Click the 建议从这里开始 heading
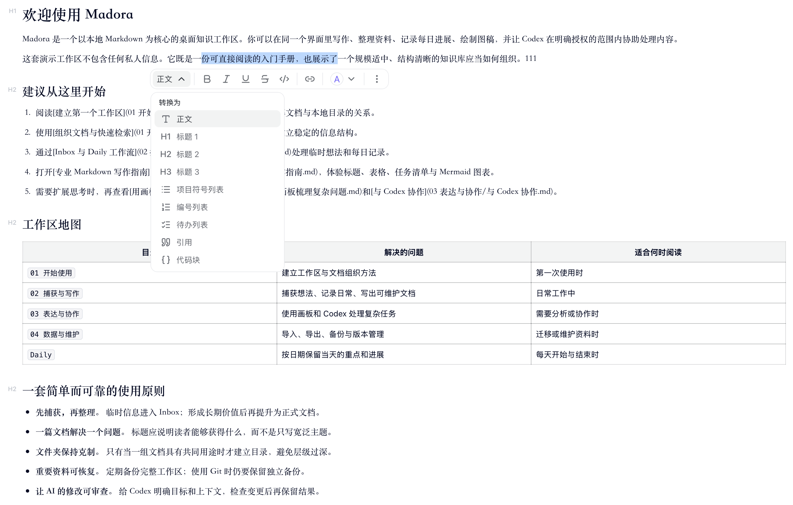This screenshot has height=505, width=793. point(64,91)
